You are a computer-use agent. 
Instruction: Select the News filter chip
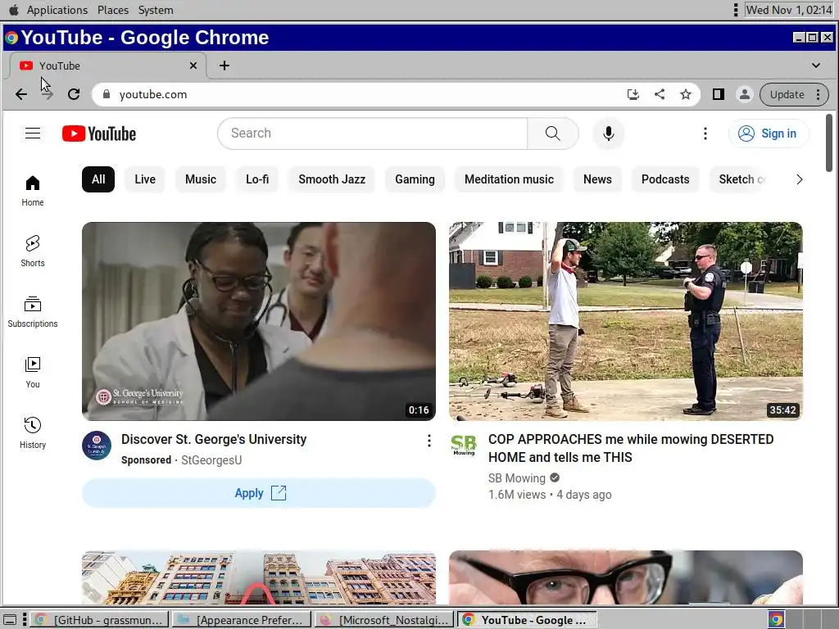coord(597,179)
